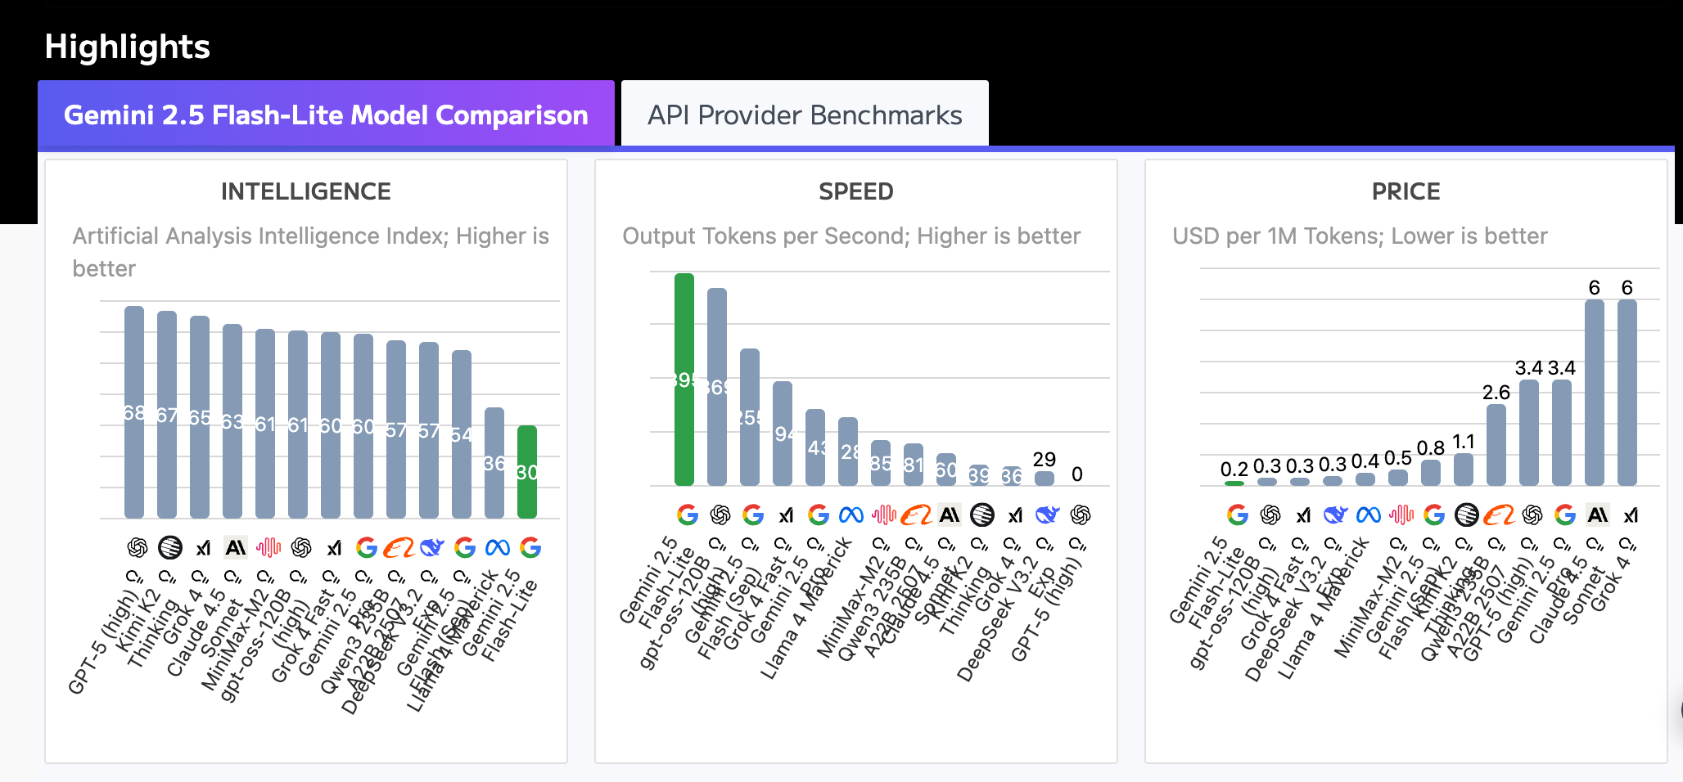Switch to the API Provider Benchmarks tab
This screenshot has width=1683, height=782.
click(x=805, y=115)
